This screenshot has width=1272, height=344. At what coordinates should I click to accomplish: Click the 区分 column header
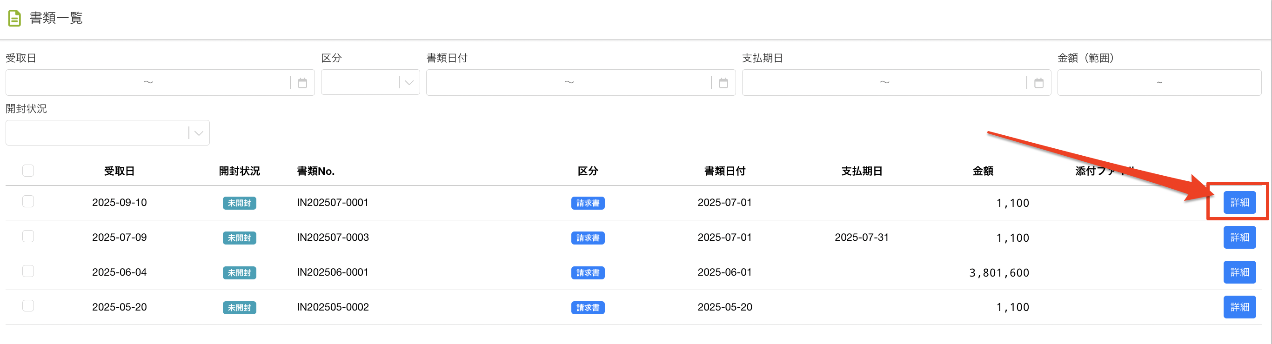(588, 171)
